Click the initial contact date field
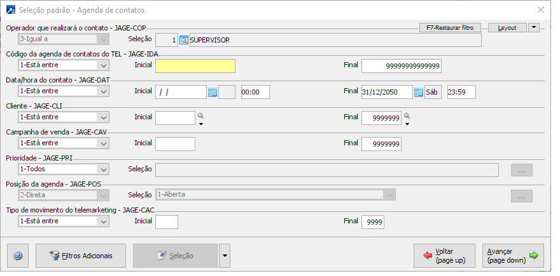 point(181,92)
